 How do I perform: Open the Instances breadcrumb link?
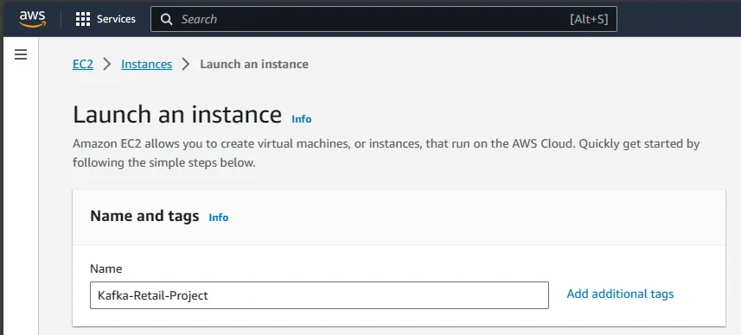pos(146,64)
